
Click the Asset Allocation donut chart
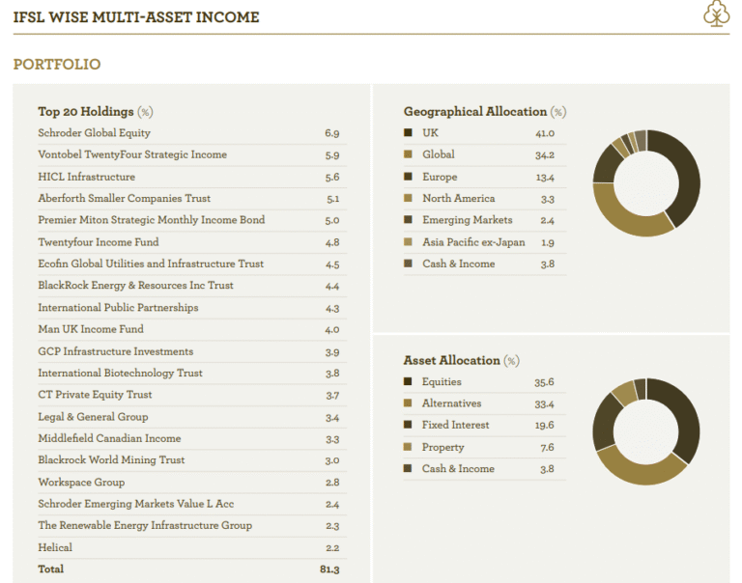[x=646, y=431]
